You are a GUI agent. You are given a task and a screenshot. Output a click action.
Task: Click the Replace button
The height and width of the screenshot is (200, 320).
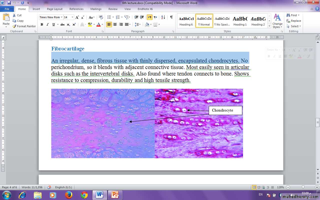[x=293, y=21]
